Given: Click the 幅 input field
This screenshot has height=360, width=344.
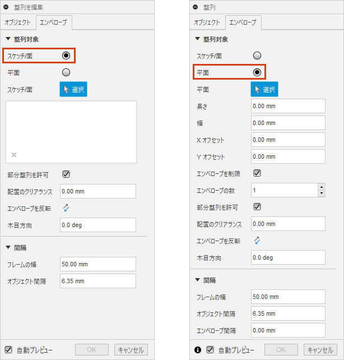Looking at the screenshot, I should click(x=288, y=123).
